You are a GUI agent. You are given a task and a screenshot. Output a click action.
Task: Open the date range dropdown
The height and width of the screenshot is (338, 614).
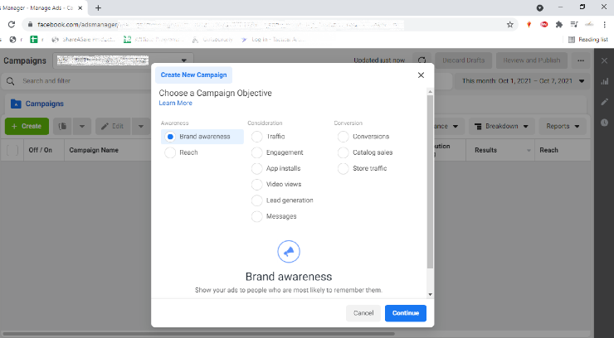(522, 81)
